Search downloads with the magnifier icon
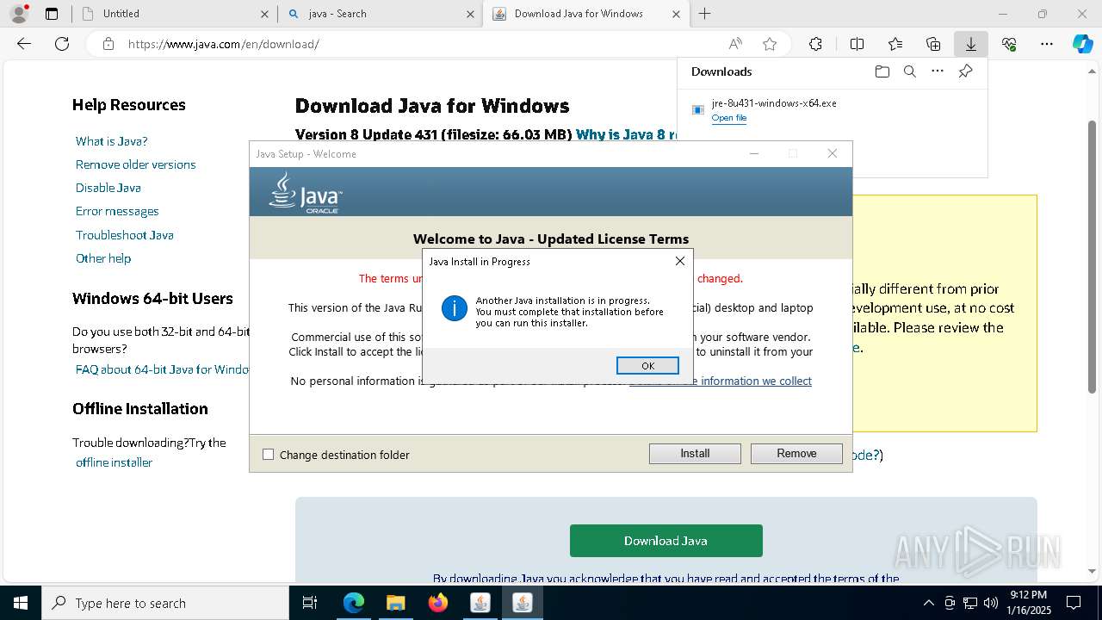1102x620 pixels. [x=909, y=71]
